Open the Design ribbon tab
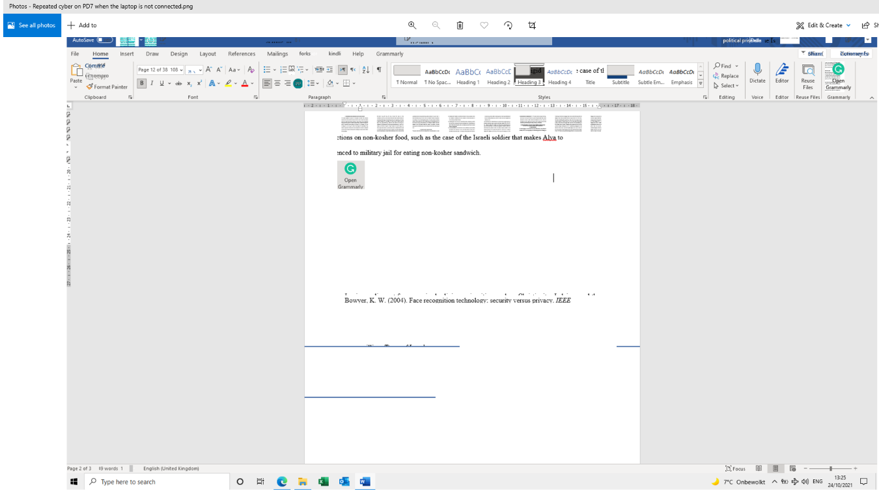The image size is (879, 493). tap(179, 54)
